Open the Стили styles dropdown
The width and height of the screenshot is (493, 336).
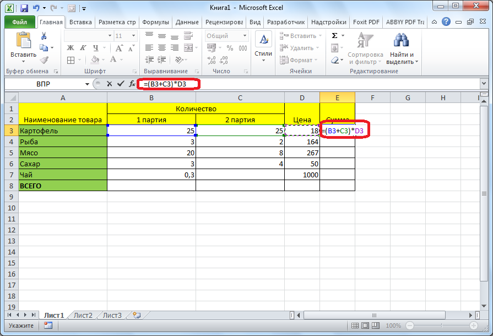(263, 48)
